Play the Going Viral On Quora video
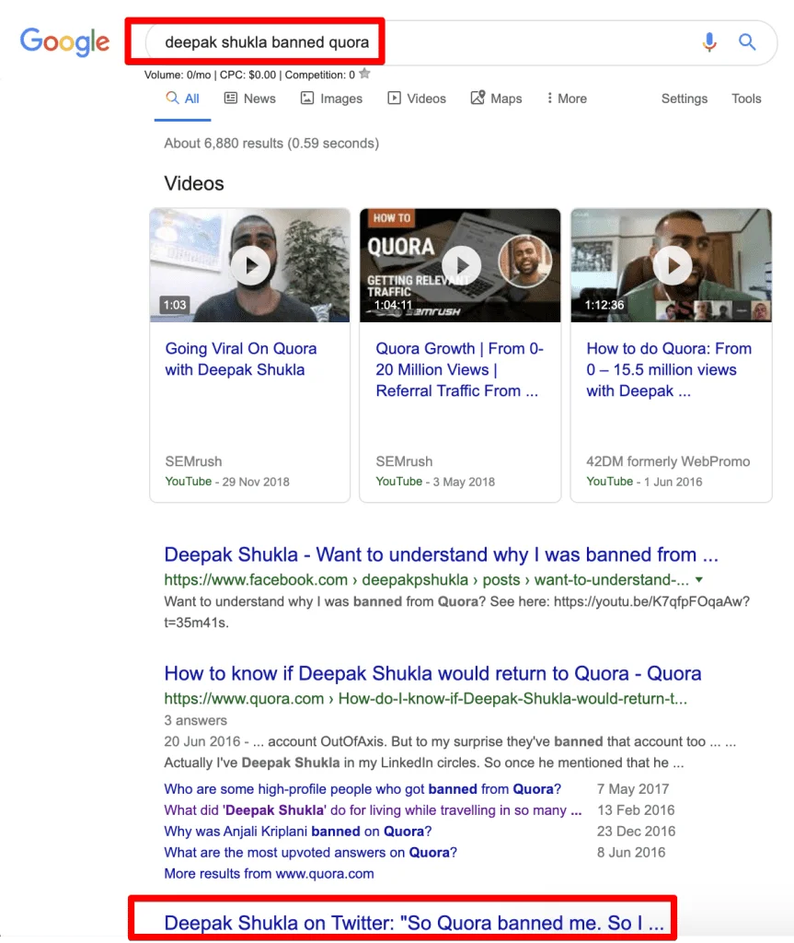The width and height of the screenshot is (794, 943). click(x=250, y=265)
